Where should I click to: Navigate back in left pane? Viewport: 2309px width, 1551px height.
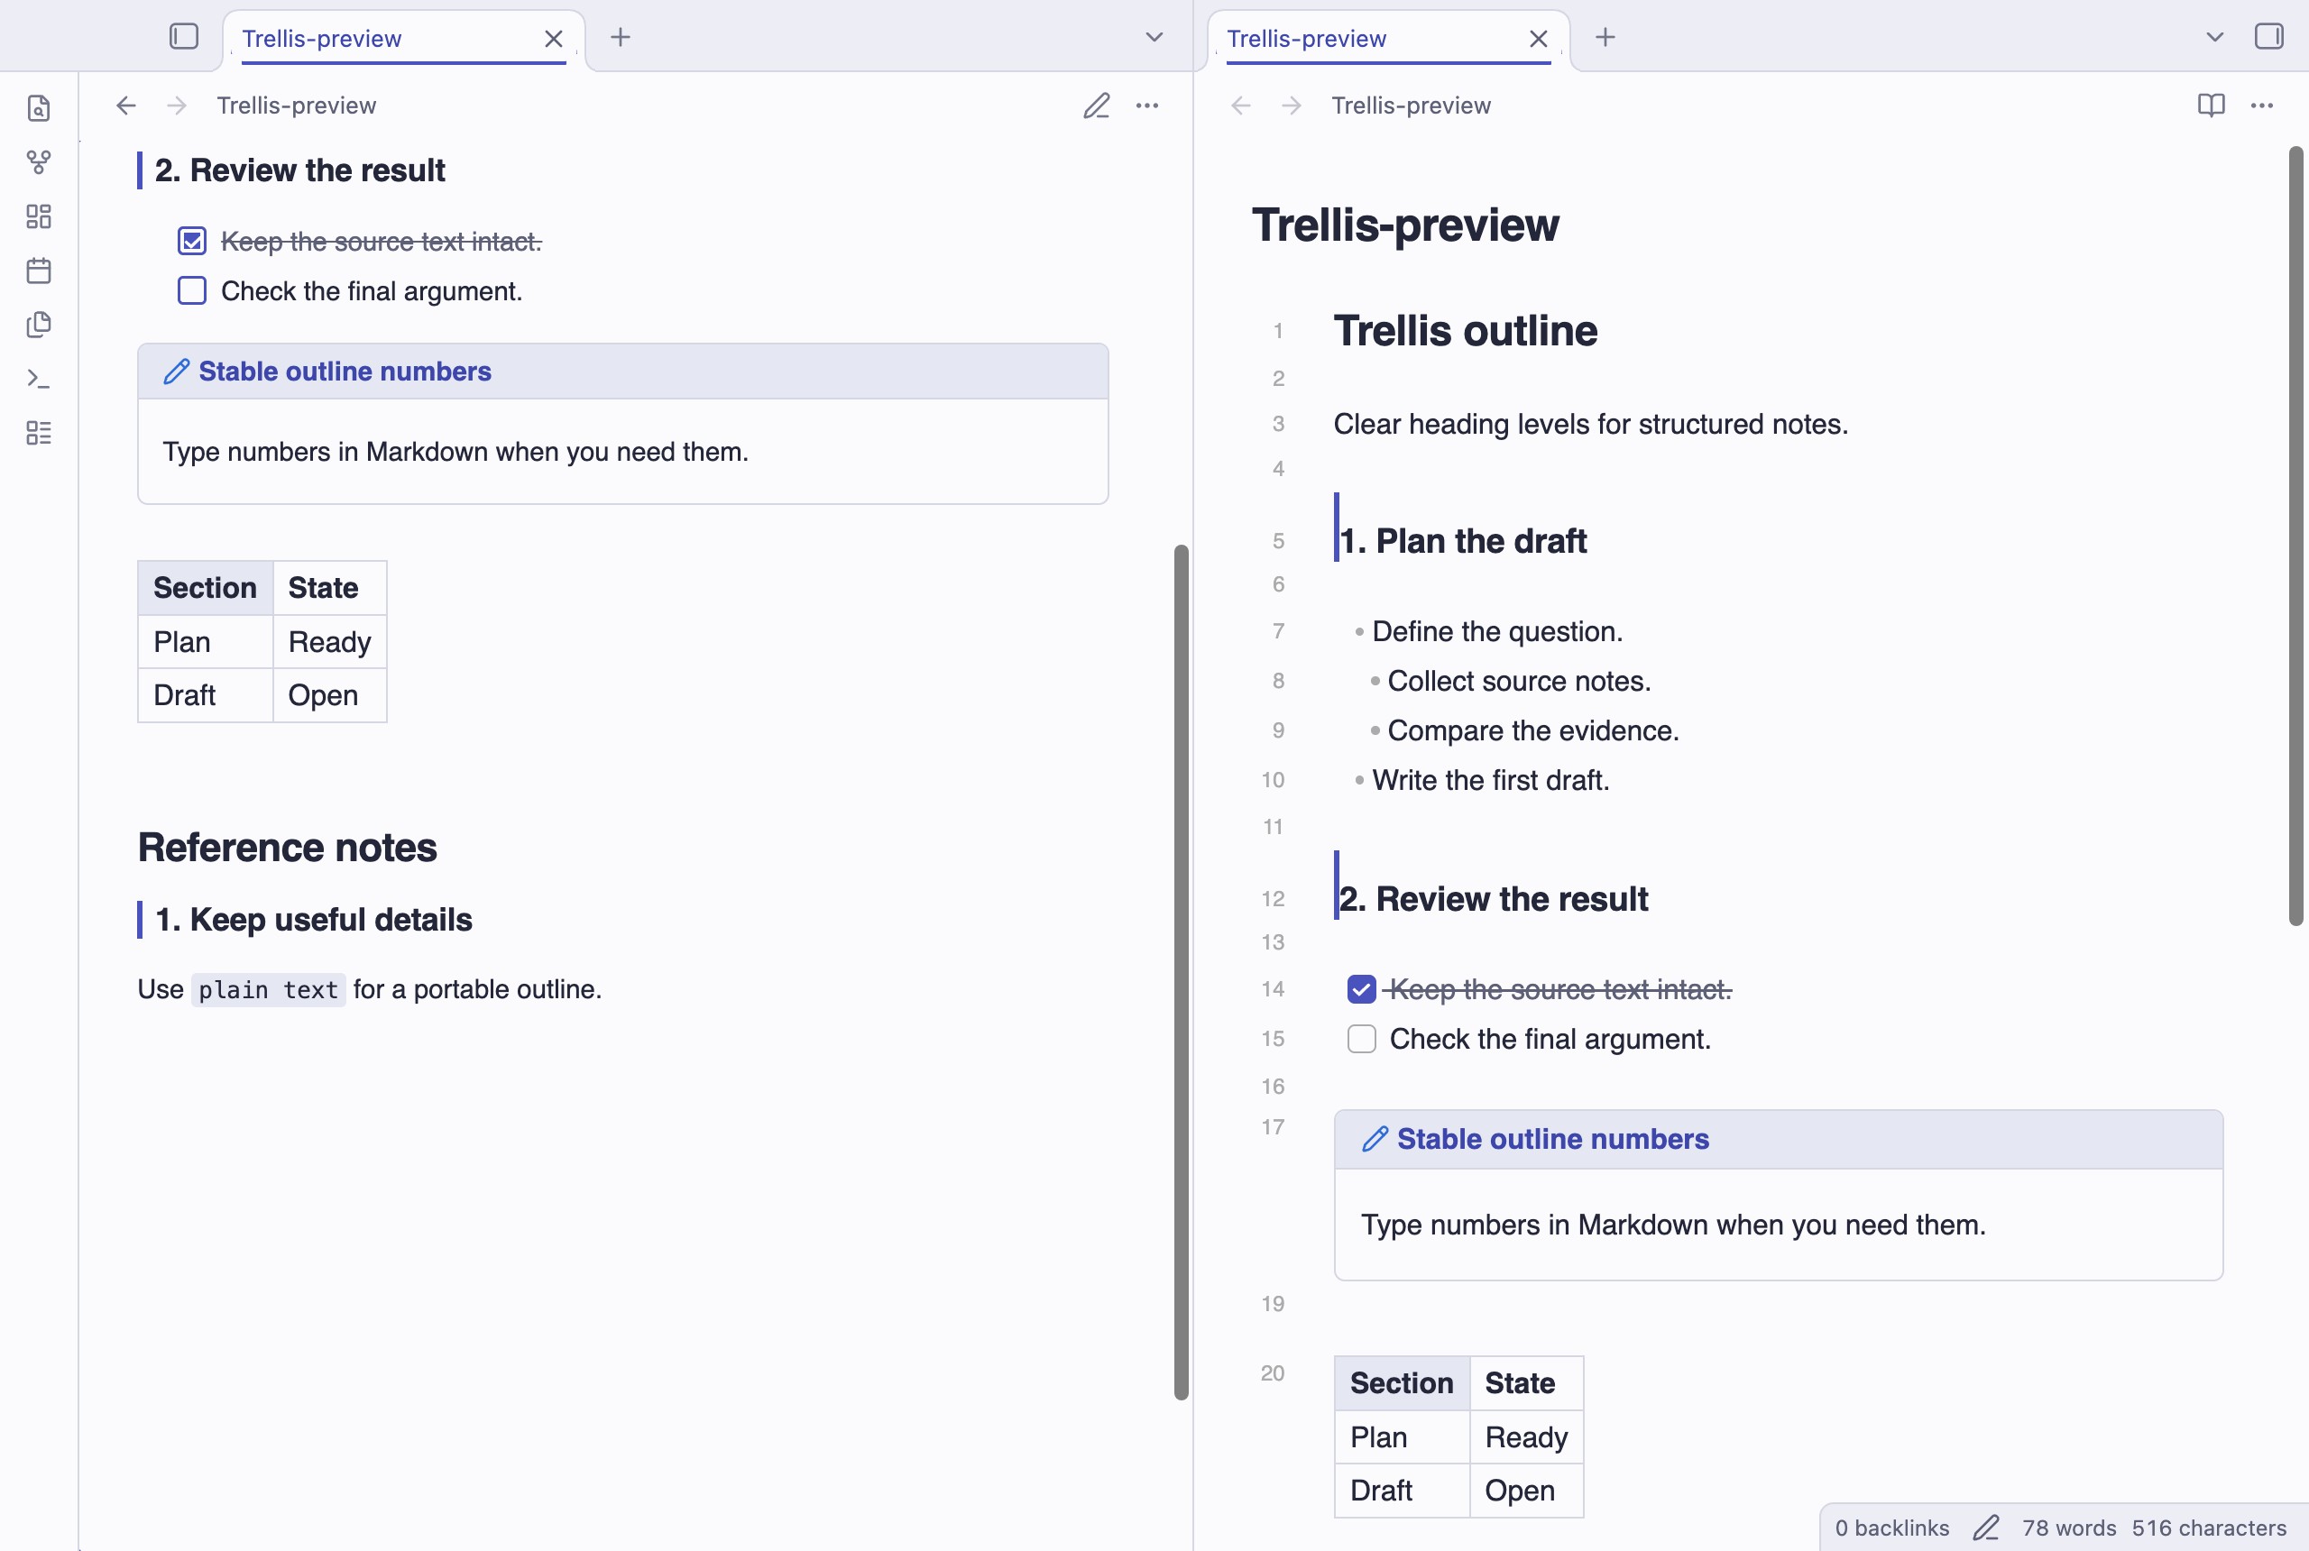point(125,106)
